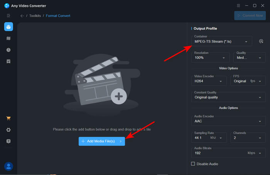Click the Toolkits breadcrumb link
Image resolution: width=270 pixels, height=175 pixels.
pyautogui.click(x=35, y=16)
